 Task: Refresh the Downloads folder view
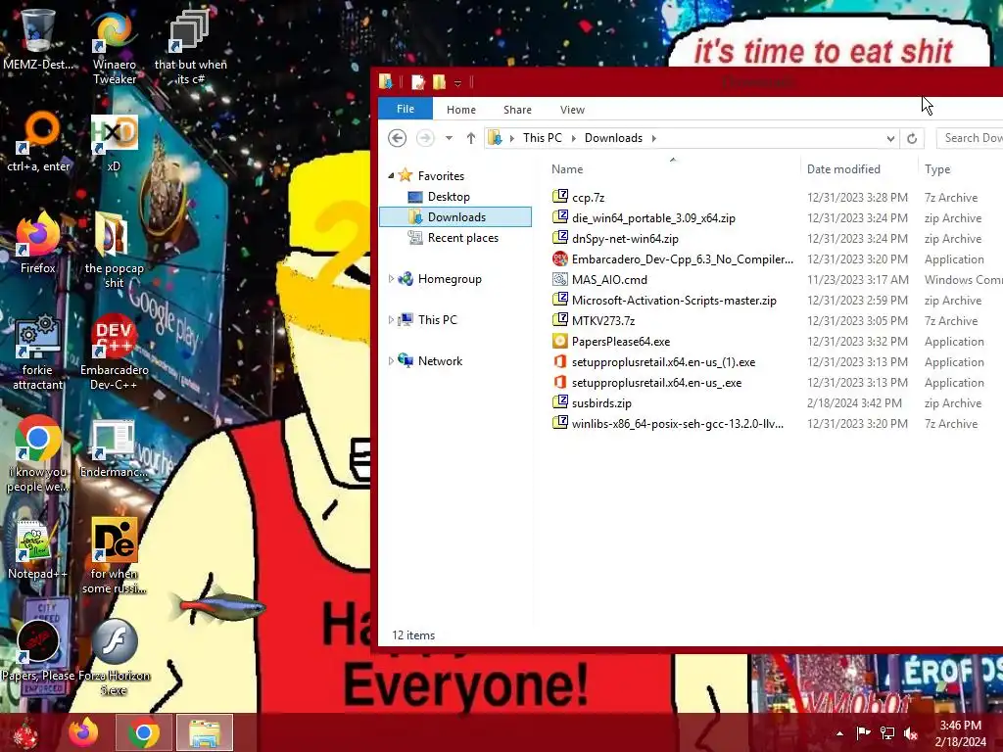912,138
